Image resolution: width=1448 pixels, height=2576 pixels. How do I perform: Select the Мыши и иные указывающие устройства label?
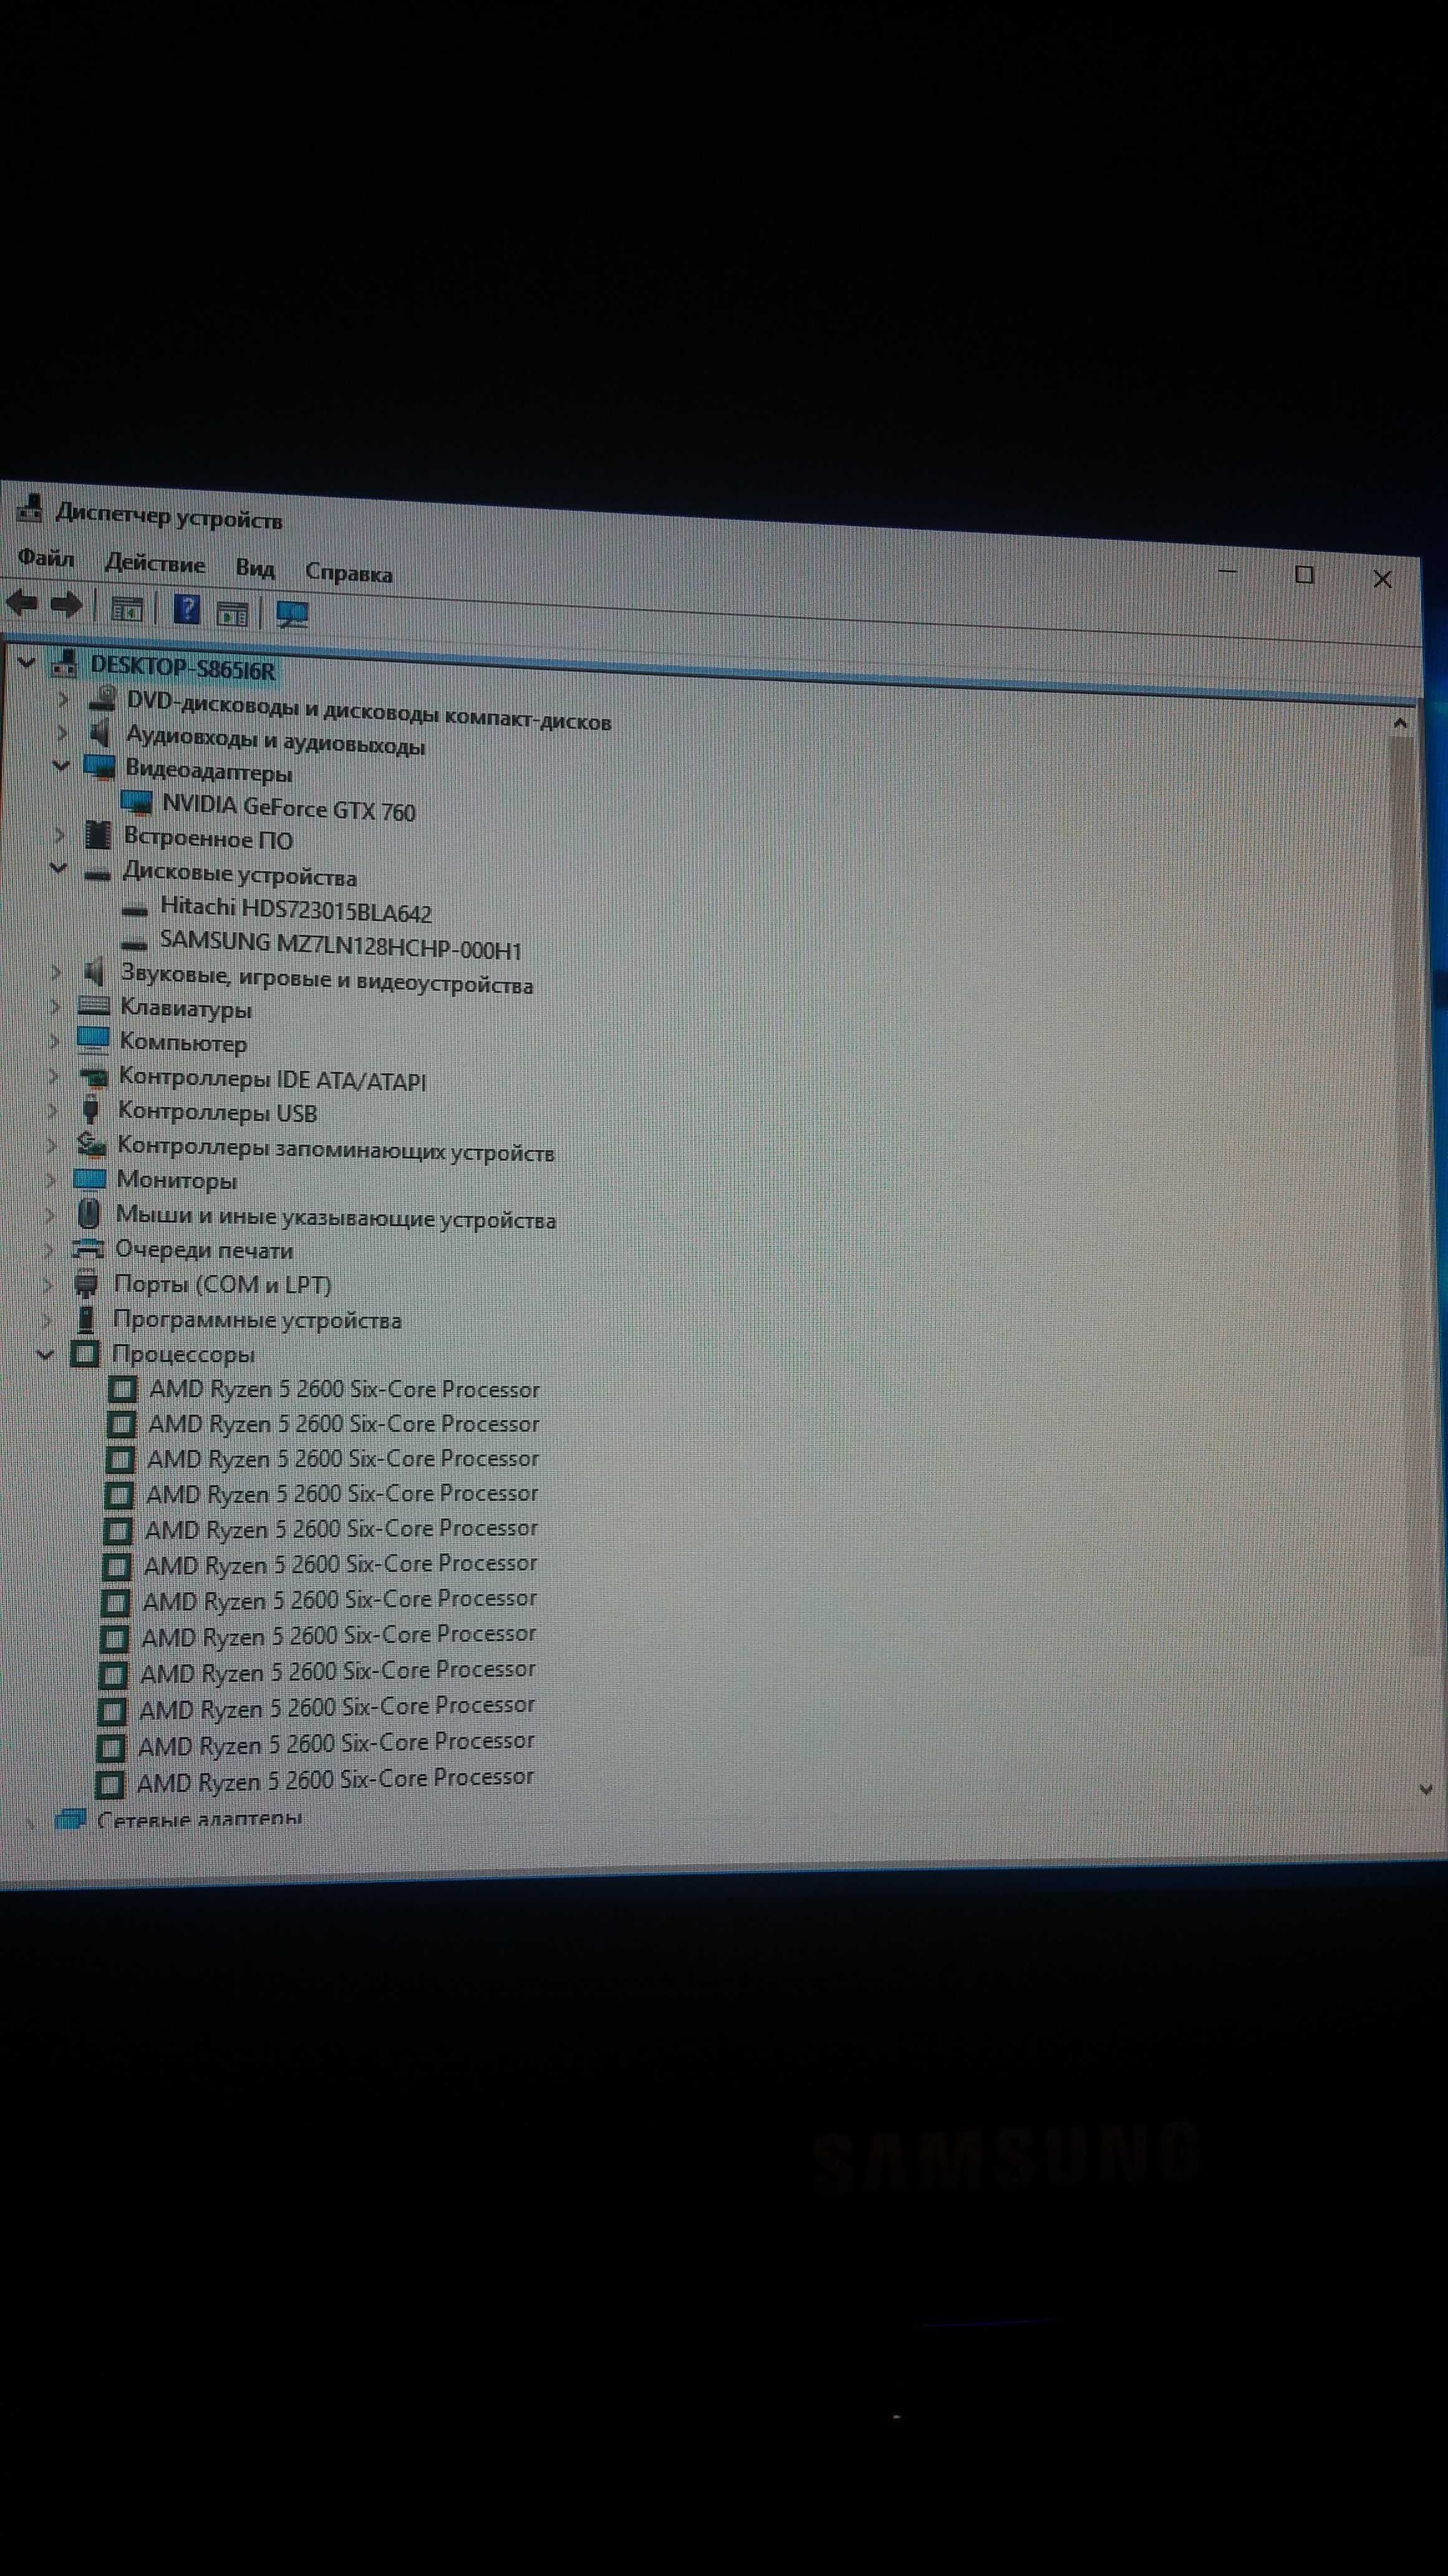click(x=335, y=1218)
